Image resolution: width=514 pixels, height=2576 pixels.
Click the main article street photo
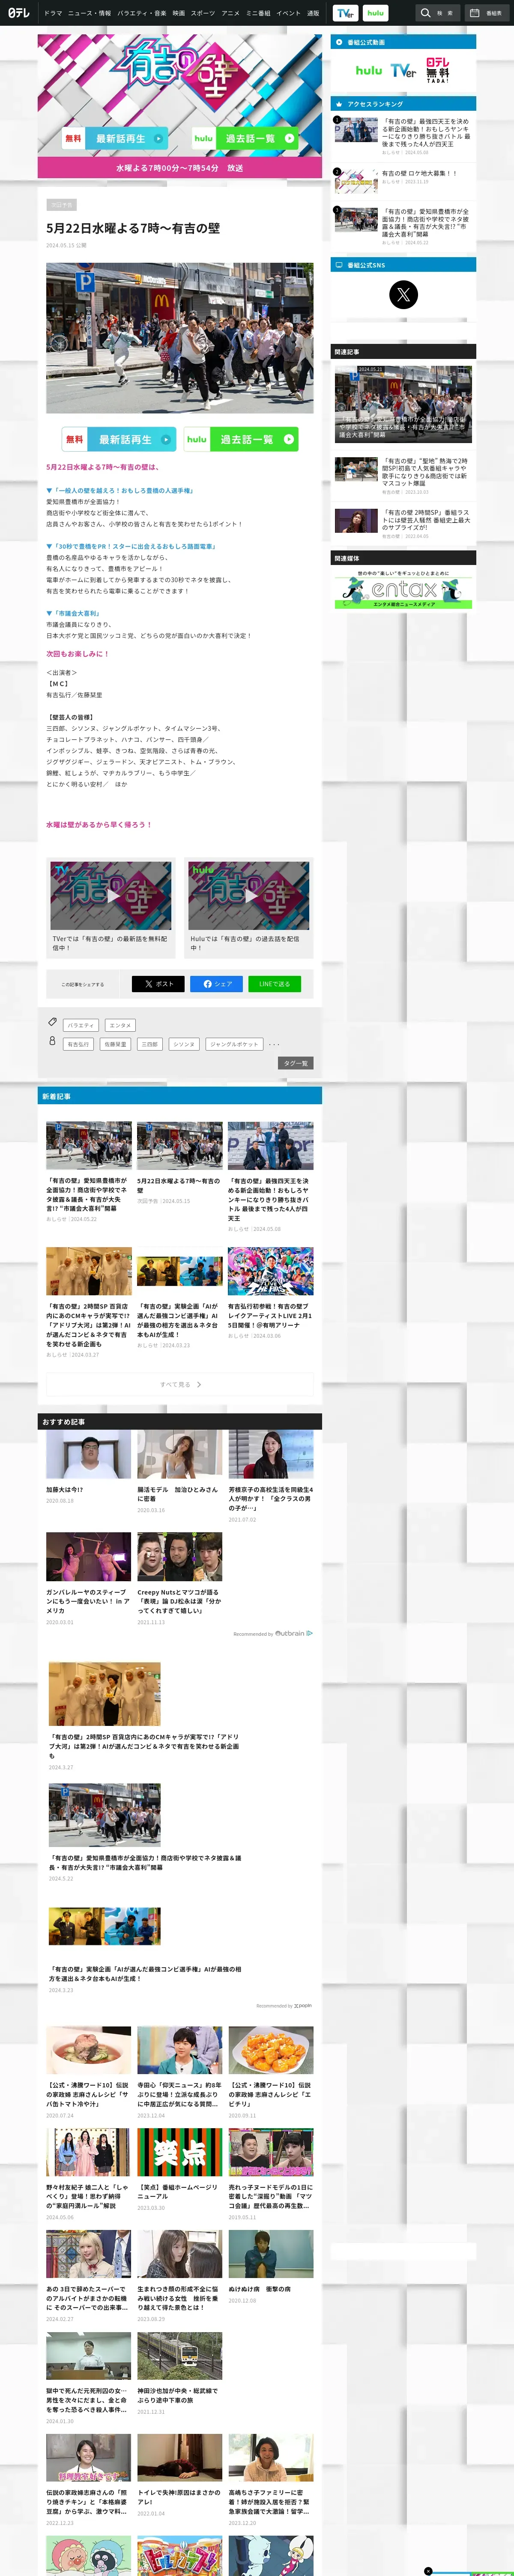[x=179, y=337]
